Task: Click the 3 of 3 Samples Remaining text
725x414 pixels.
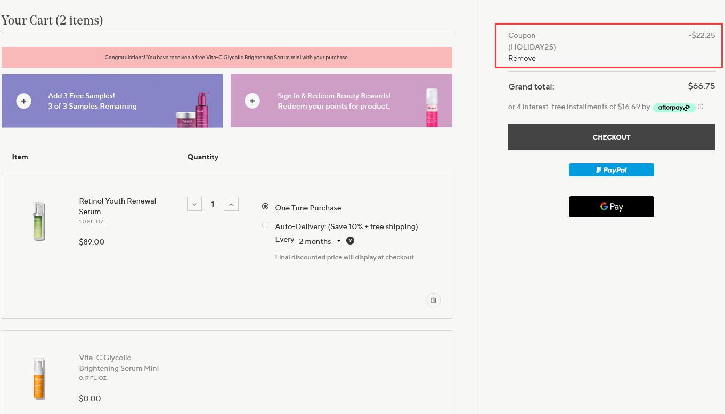Action: tap(92, 106)
